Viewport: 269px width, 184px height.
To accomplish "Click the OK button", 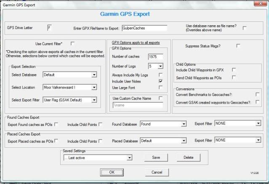I will [112, 172].
